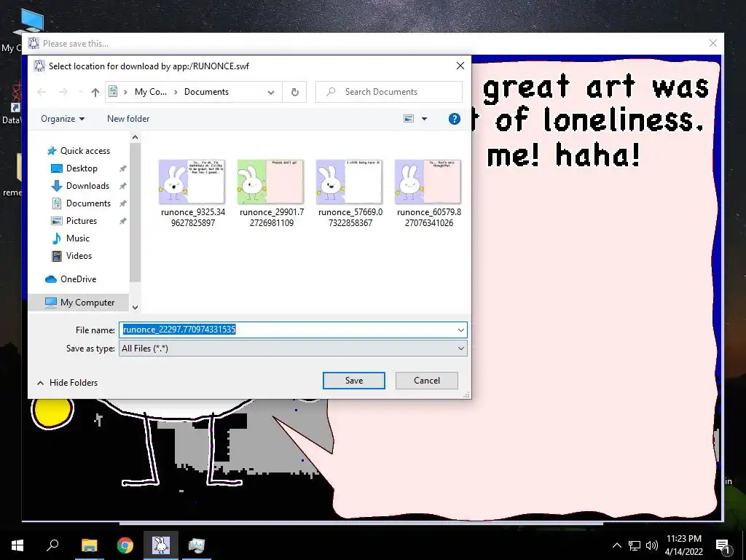
Task: Open Downloads in the navigation pane
Action: point(81,186)
